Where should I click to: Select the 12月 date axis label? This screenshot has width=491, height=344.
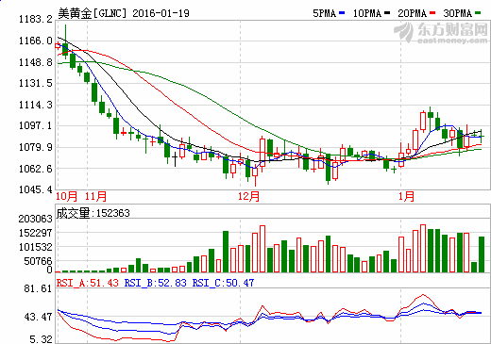coord(248,196)
